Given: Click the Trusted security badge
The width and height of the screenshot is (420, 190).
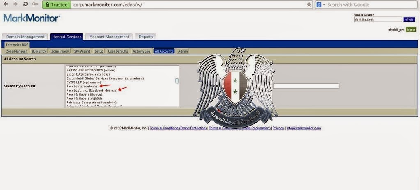Looking at the screenshot, I should [57, 5].
